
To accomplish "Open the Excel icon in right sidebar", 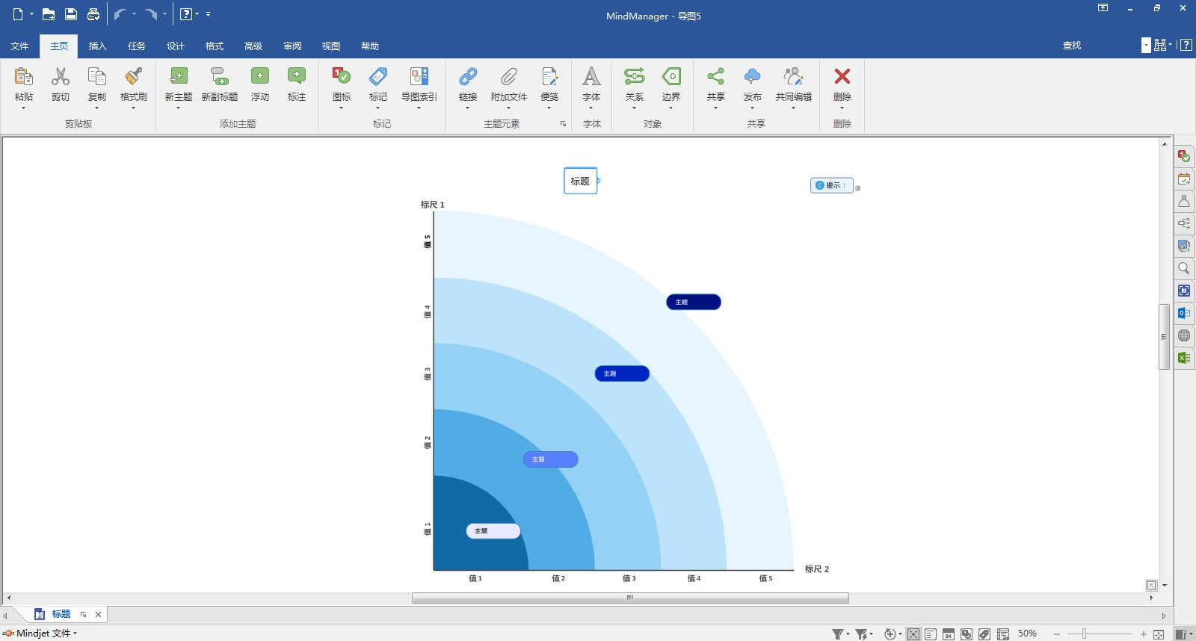I will click(x=1184, y=358).
